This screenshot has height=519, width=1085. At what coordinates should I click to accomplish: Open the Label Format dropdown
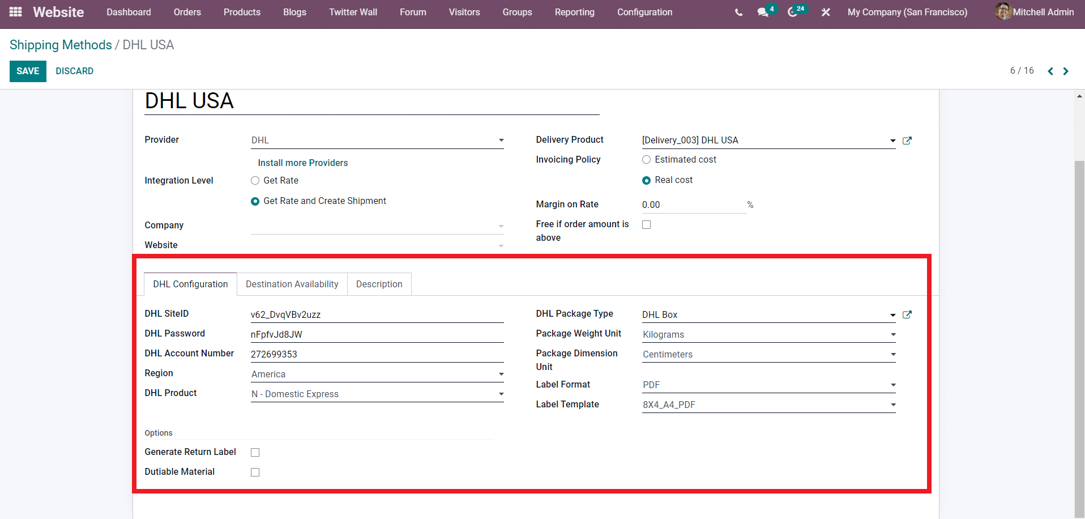point(893,385)
